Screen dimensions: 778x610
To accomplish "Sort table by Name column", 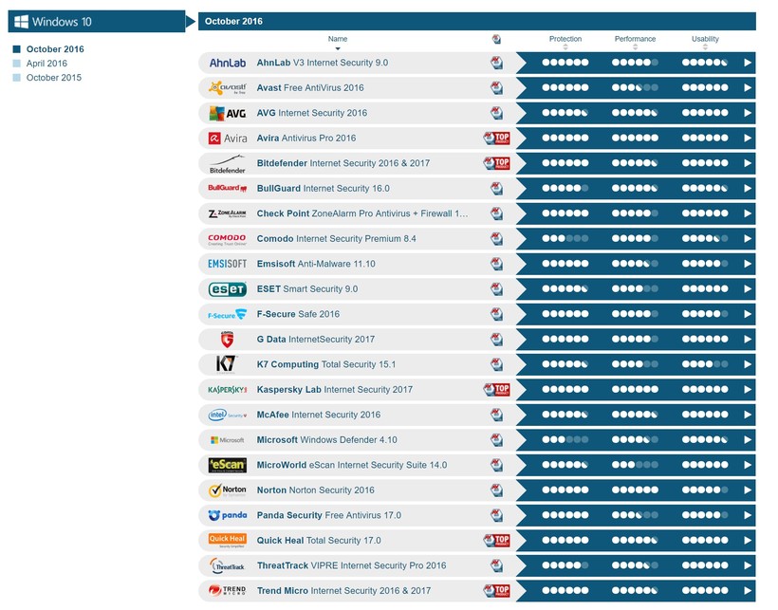I will click(x=338, y=42).
